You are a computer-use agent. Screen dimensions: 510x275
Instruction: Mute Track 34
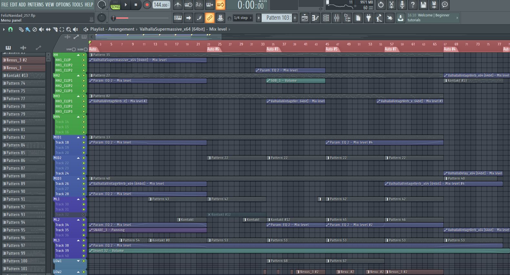click(84, 225)
